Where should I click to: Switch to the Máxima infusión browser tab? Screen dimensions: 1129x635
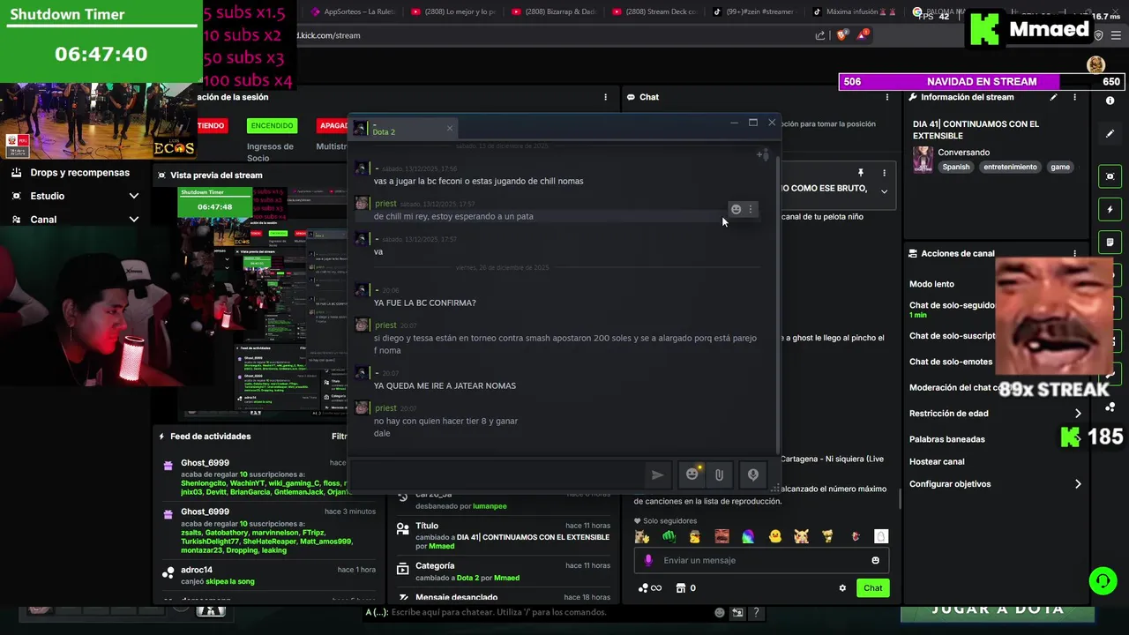tap(856, 11)
